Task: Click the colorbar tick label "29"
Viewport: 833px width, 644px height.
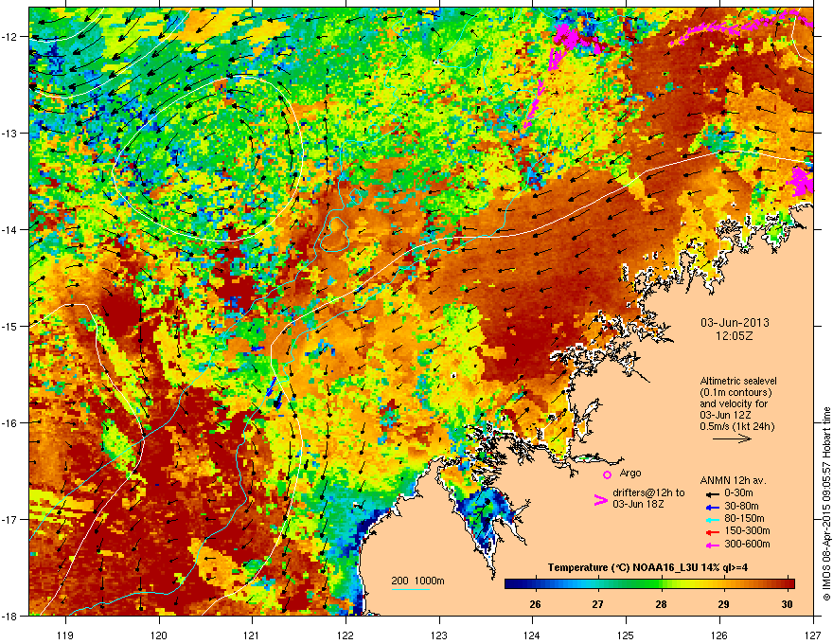Action: 723,604
